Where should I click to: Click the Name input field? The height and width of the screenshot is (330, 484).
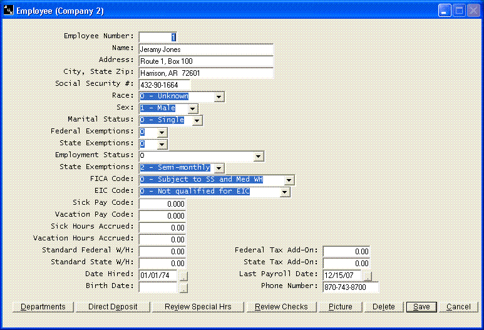tap(206, 49)
